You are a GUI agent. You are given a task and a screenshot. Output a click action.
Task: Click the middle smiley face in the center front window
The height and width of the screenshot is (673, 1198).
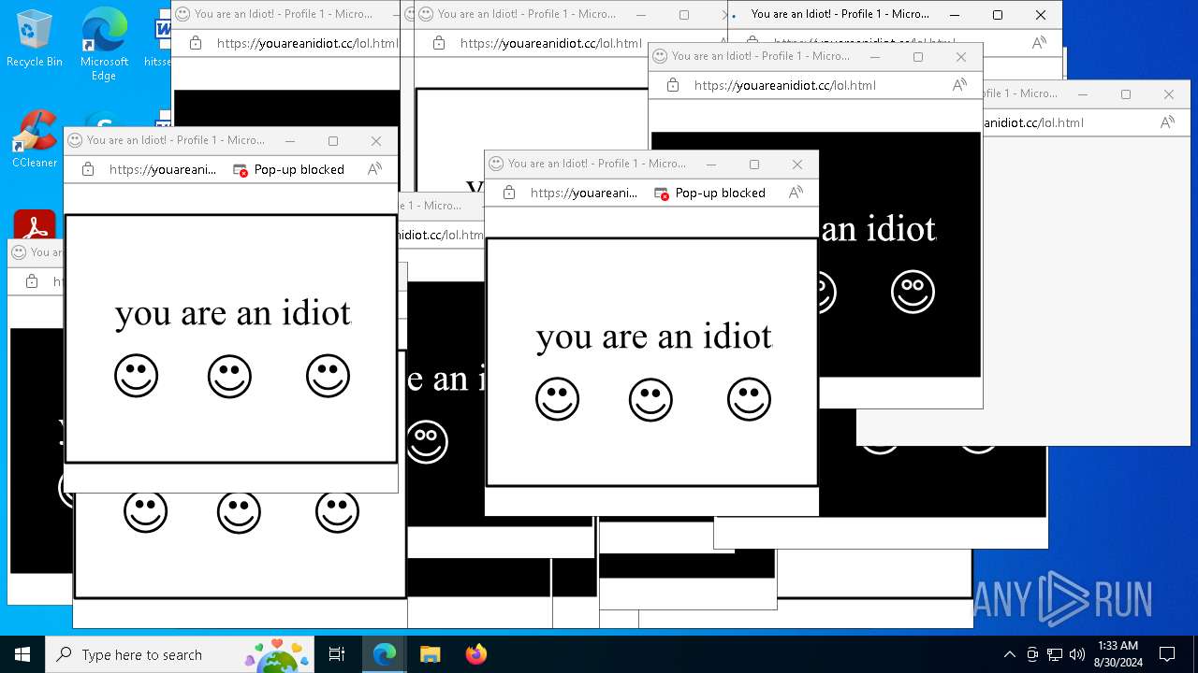650,400
